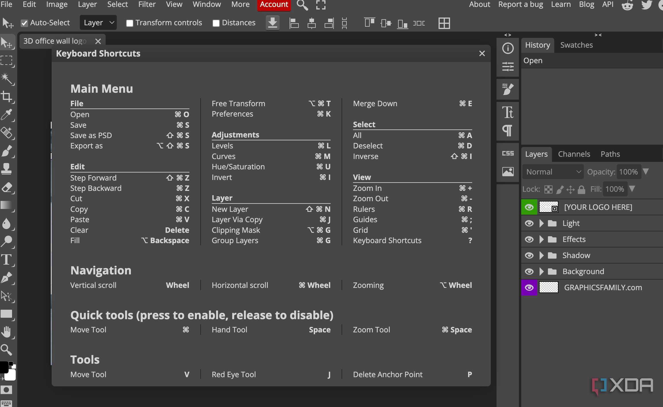The height and width of the screenshot is (407, 663).
Task: Enable the Distances checkbox
Action: (216, 23)
